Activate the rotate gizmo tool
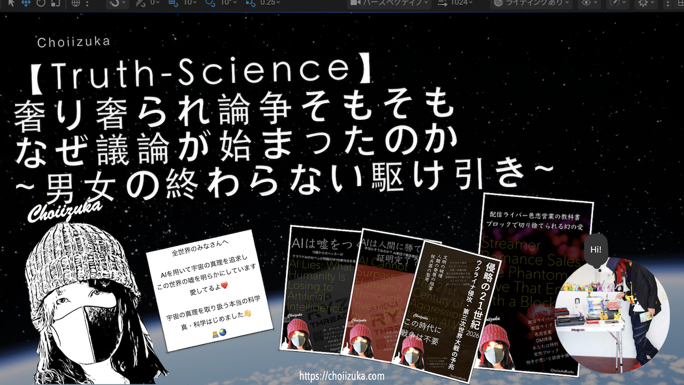The width and height of the screenshot is (684, 385). coord(41,3)
